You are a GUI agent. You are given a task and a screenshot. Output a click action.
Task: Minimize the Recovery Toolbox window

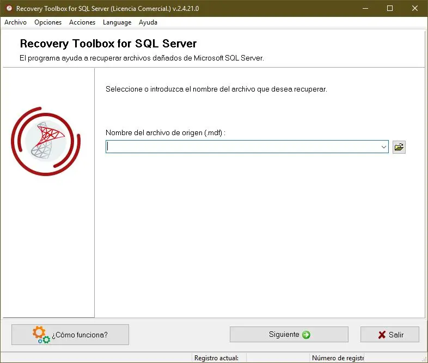coord(365,9)
